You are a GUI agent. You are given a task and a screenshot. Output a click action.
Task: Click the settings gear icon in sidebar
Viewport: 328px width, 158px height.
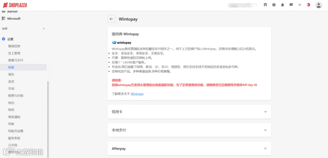tap(3, 39)
